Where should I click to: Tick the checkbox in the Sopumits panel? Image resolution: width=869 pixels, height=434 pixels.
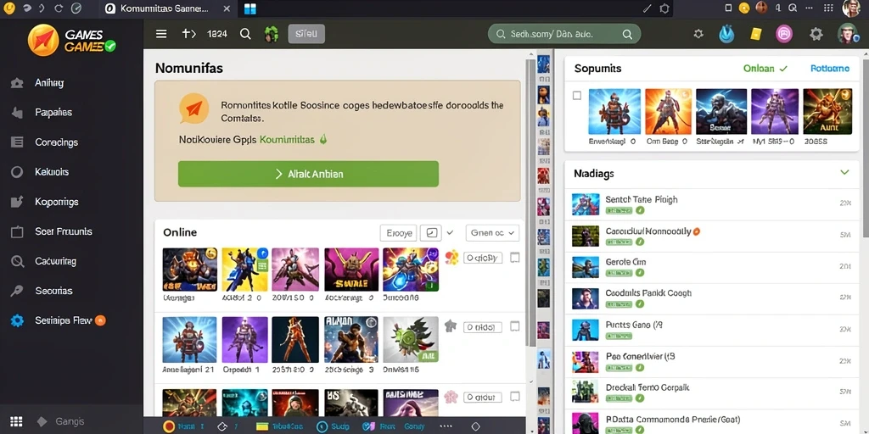577,96
